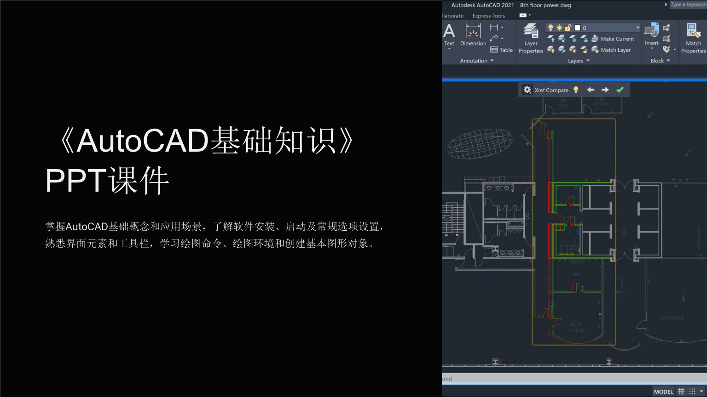This screenshot has height=397, width=707.
Task: Open the layer 0 dropdown list
Action: (x=637, y=28)
